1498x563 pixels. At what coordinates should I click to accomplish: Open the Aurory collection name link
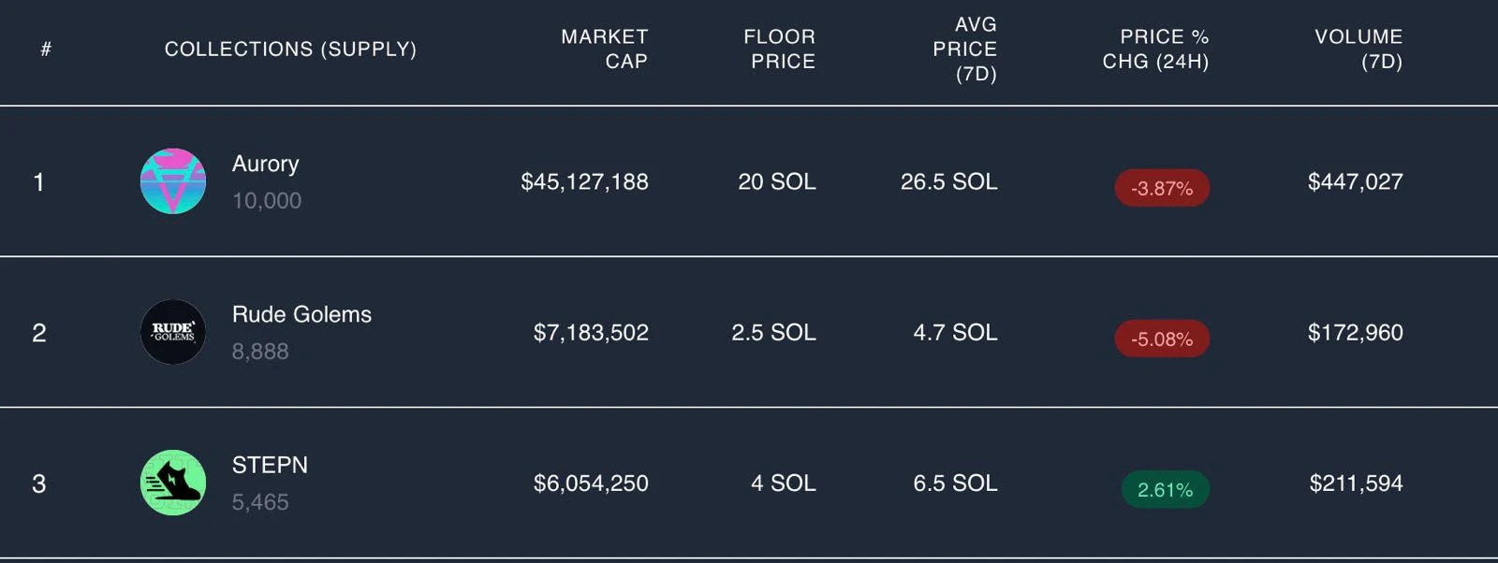point(266,164)
